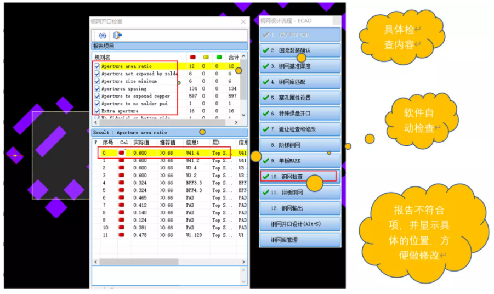Open step 12 钢网输出
This screenshot has height=294, width=494.
click(300, 208)
